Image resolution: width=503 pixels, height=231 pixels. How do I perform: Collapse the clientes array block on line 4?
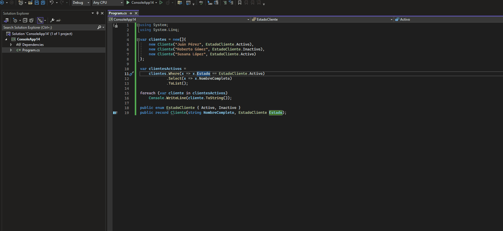click(x=138, y=40)
